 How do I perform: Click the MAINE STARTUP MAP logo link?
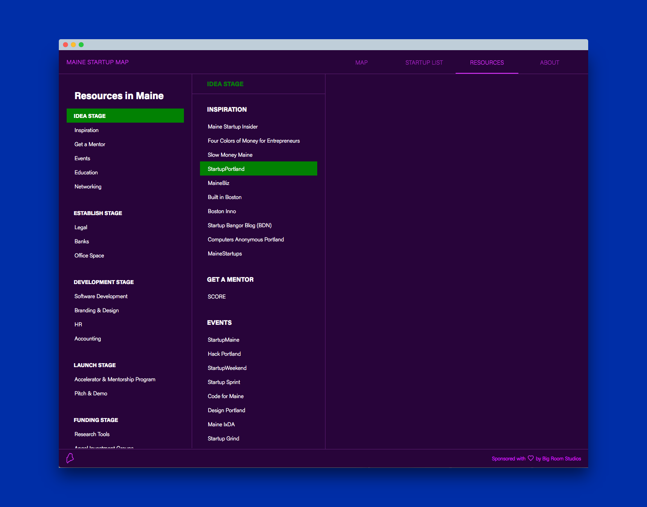pos(98,62)
